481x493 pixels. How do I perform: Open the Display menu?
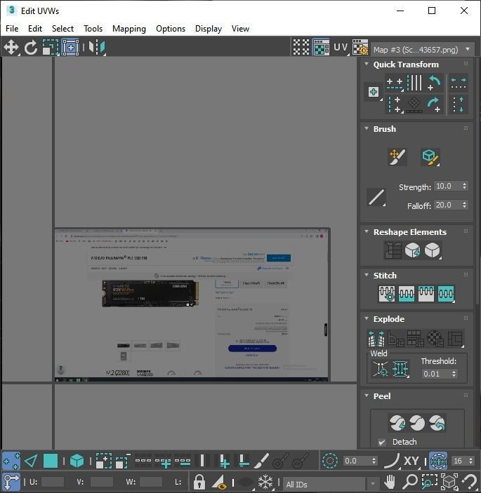pyautogui.click(x=209, y=29)
